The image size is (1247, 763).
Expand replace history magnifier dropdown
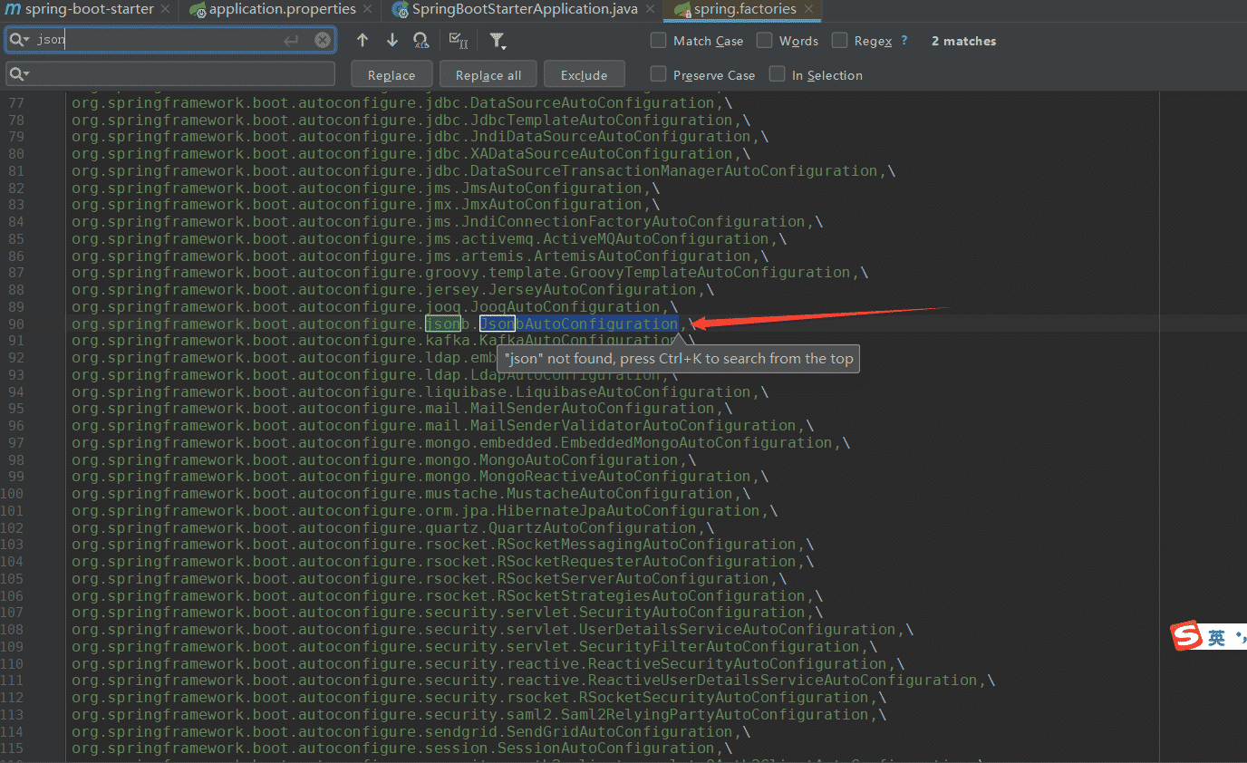point(20,74)
